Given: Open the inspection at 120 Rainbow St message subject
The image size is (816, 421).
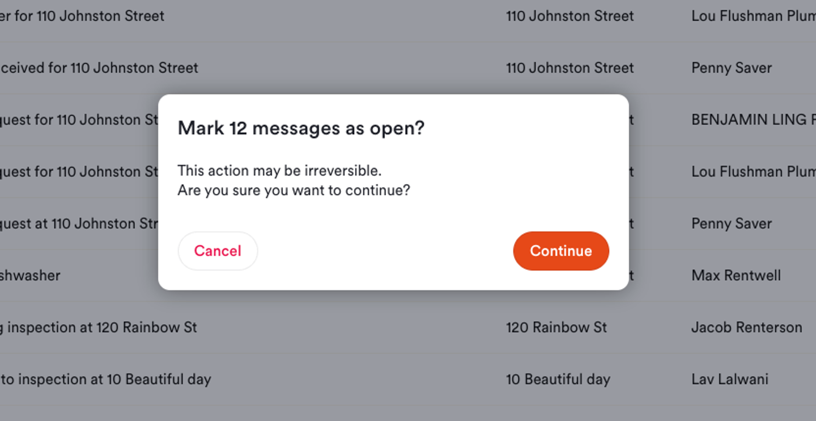Looking at the screenshot, I should [x=99, y=327].
